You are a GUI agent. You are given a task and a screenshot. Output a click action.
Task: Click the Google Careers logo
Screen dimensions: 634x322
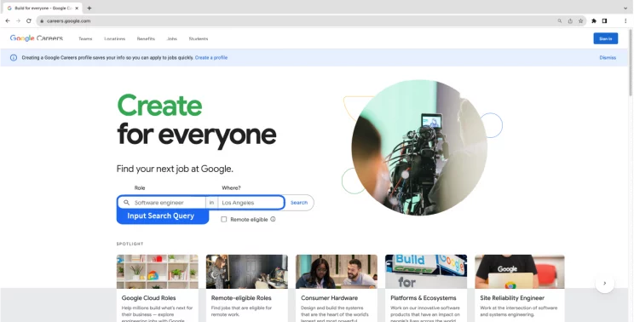(x=37, y=38)
